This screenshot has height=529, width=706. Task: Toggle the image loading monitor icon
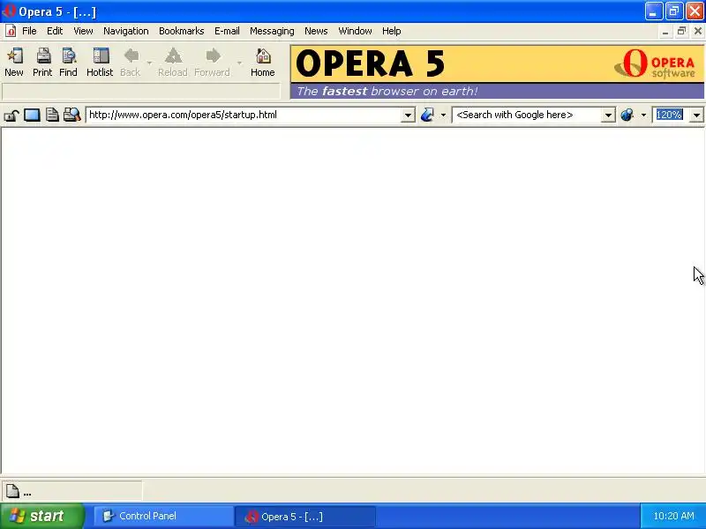(32, 115)
